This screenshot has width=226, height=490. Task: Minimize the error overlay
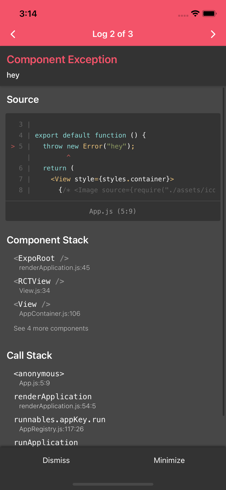[x=169, y=460]
